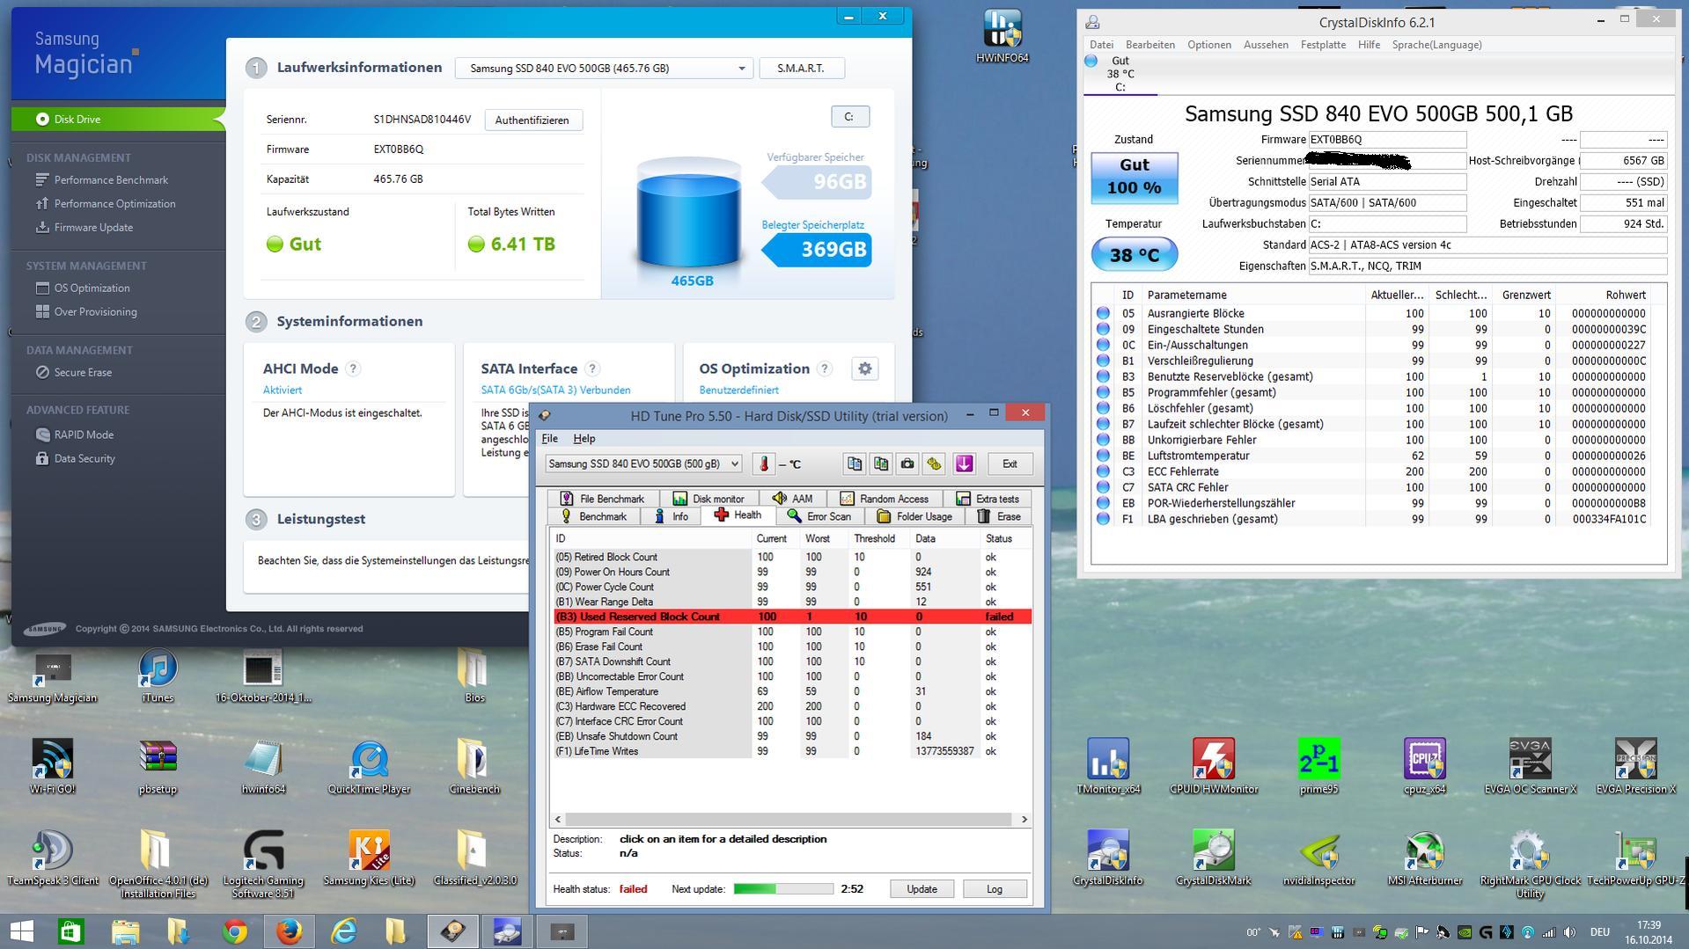Select the TMonitor_x64 desktop icon
The height and width of the screenshot is (949, 1689).
[x=1108, y=767]
